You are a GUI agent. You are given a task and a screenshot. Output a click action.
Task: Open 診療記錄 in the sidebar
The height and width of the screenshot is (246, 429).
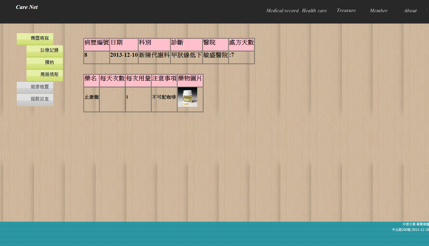pyautogui.click(x=45, y=51)
